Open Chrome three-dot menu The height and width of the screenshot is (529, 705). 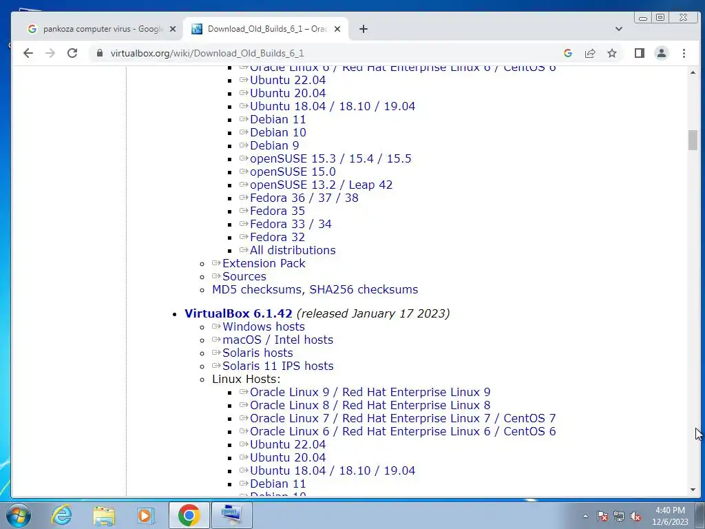coord(684,53)
